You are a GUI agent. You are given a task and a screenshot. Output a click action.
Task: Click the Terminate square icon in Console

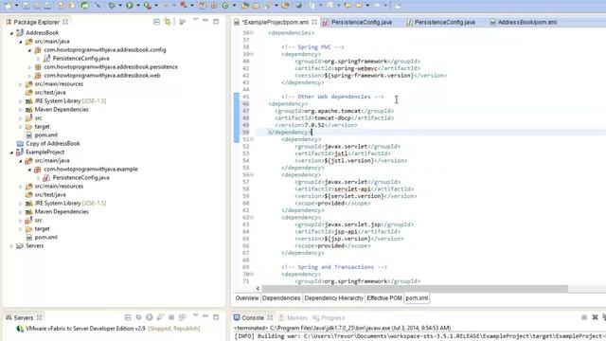pos(584,317)
